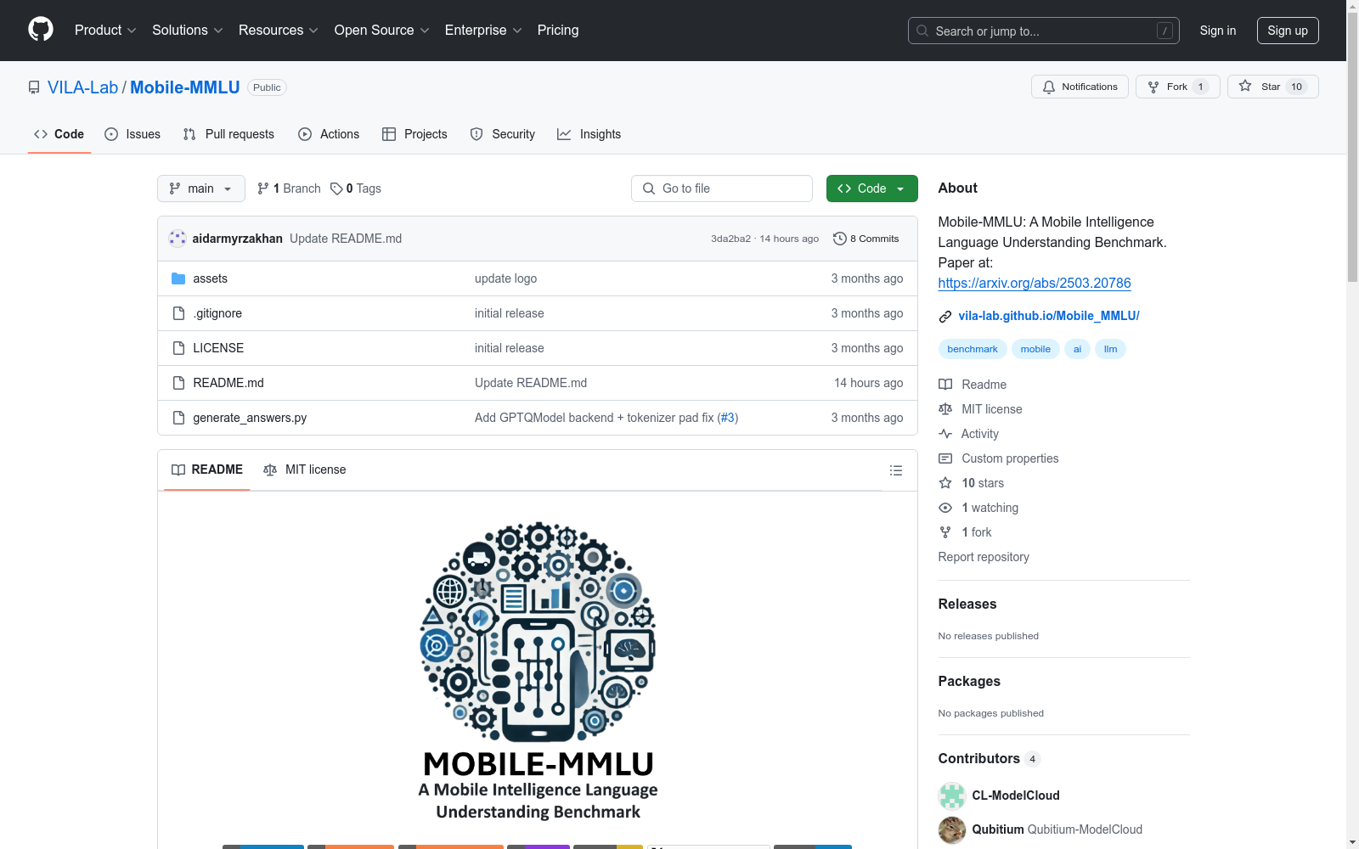This screenshot has width=1359, height=849.
Task: Open the green Code dropdown button
Action: [871, 188]
